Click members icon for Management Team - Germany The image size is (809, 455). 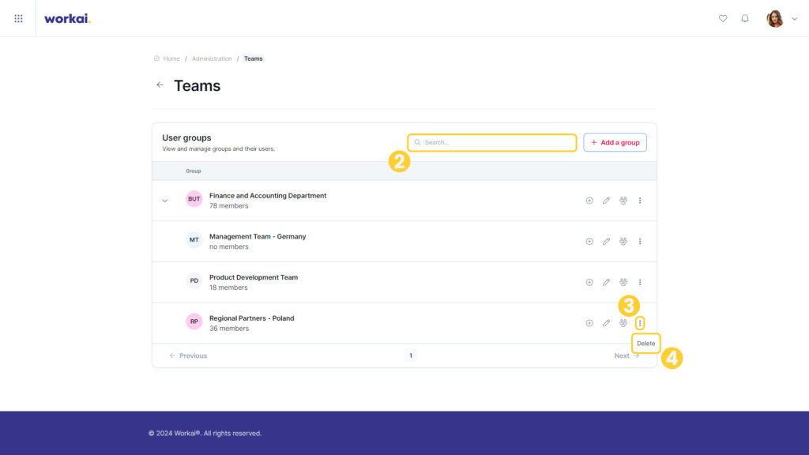[623, 242]
